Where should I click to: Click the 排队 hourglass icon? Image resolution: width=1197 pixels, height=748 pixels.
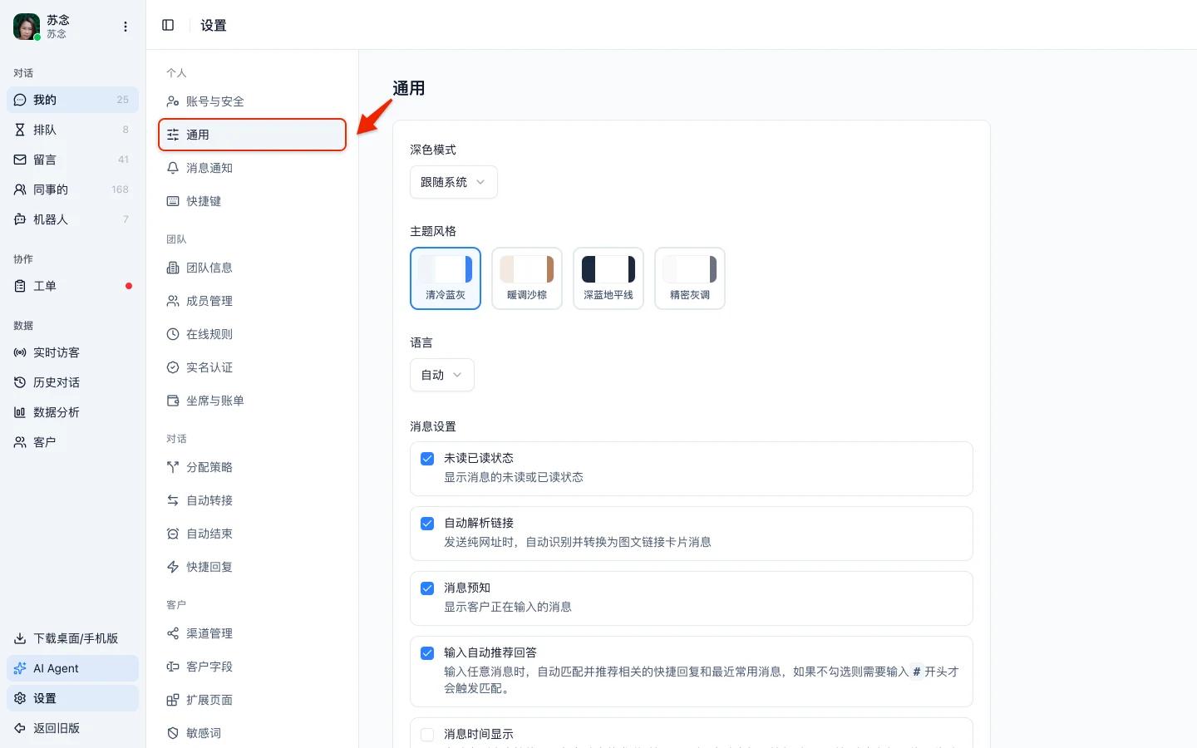(20, 130)
